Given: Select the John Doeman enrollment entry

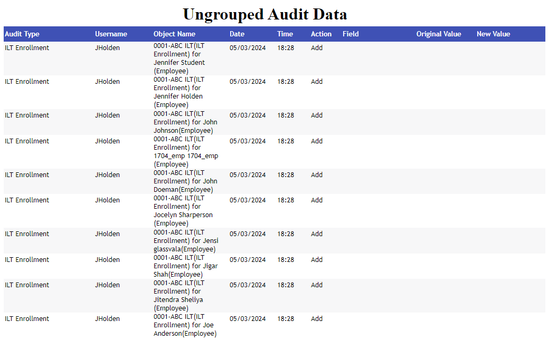Looking at the screenshot, I should (x=185, y=182).
